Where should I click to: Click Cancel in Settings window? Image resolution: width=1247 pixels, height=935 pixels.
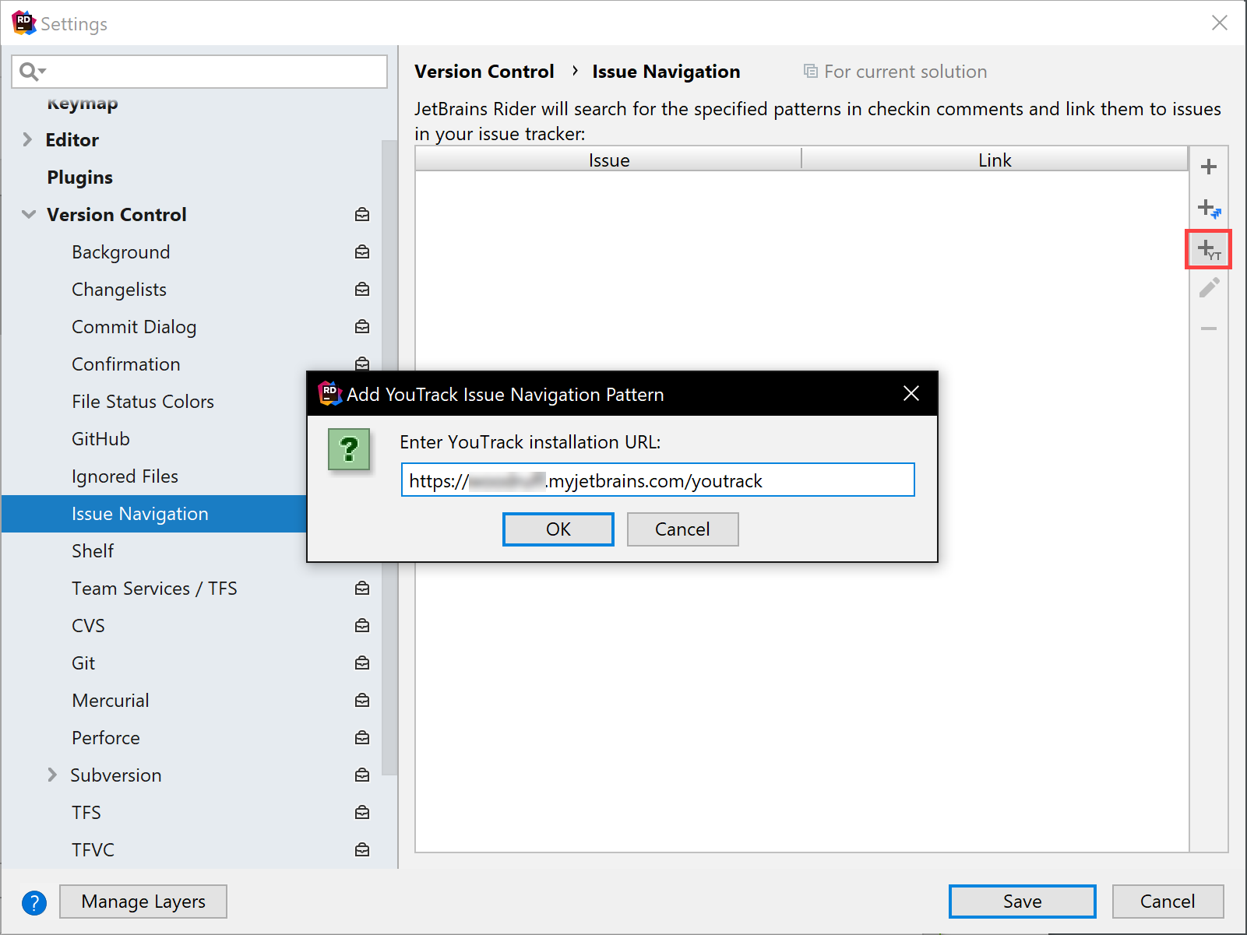tap(1168, 902)
